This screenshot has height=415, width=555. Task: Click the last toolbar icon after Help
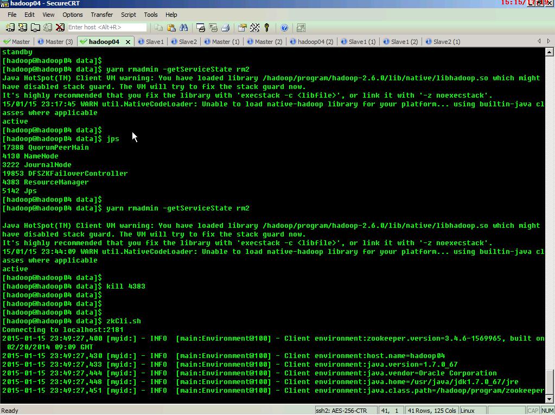pyautogui.click(x=301, y=28)
